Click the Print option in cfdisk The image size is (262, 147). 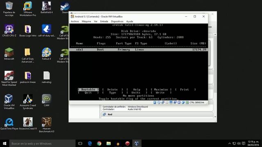click(185, 89)
